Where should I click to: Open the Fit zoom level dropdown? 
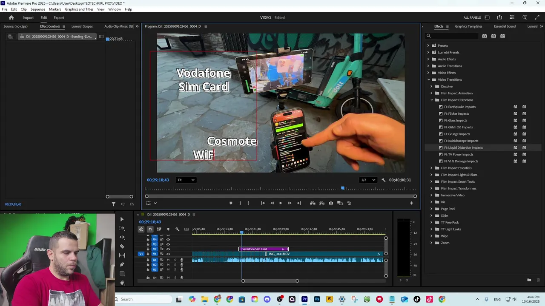coord(186,180)
